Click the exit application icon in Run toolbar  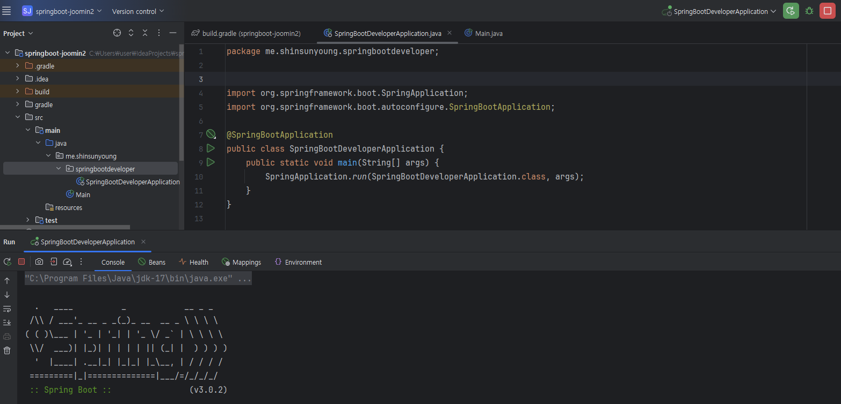point(53,262)
